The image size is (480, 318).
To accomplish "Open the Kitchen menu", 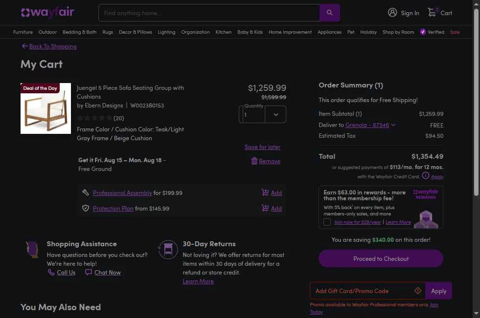I will tap(224, 32).
